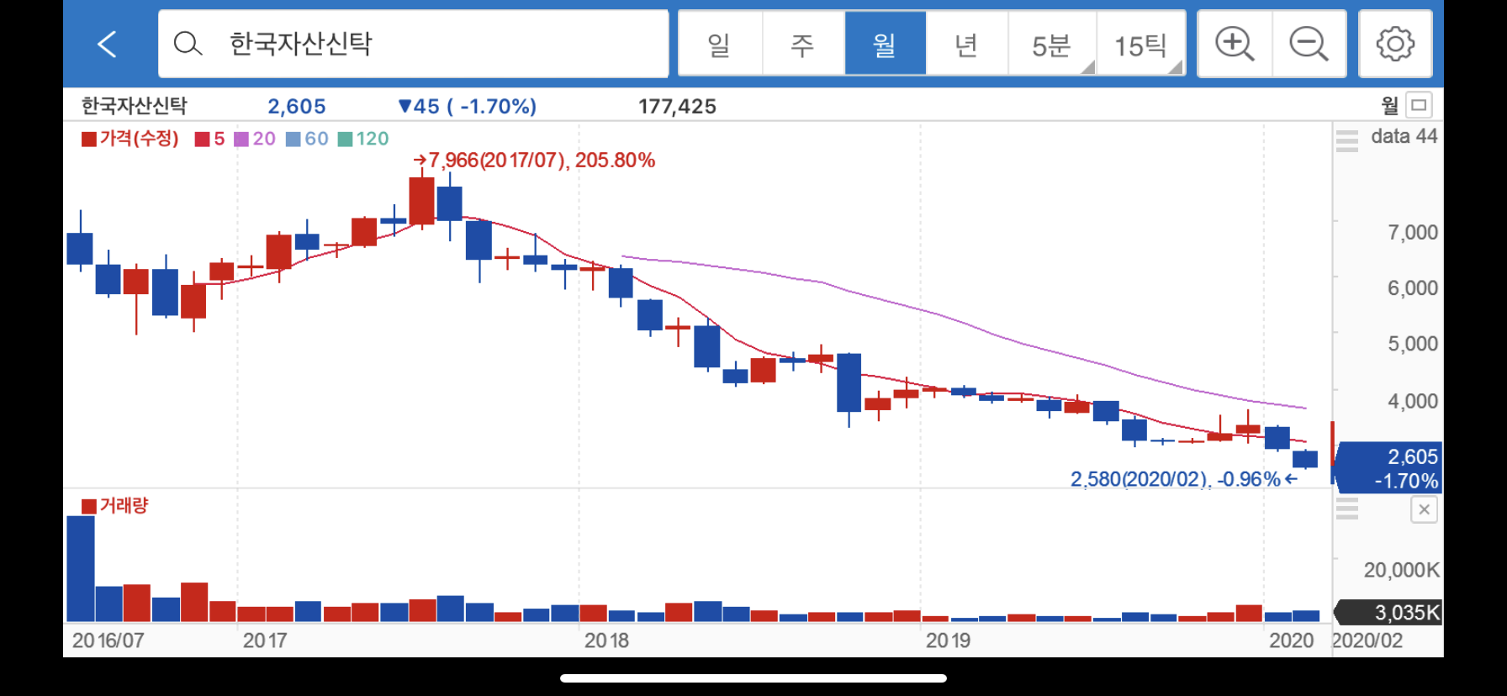The height and width of the screenshot is (696, 1507).
Task: Toggle the 120 moving average legend
Action: coord(363,139)
